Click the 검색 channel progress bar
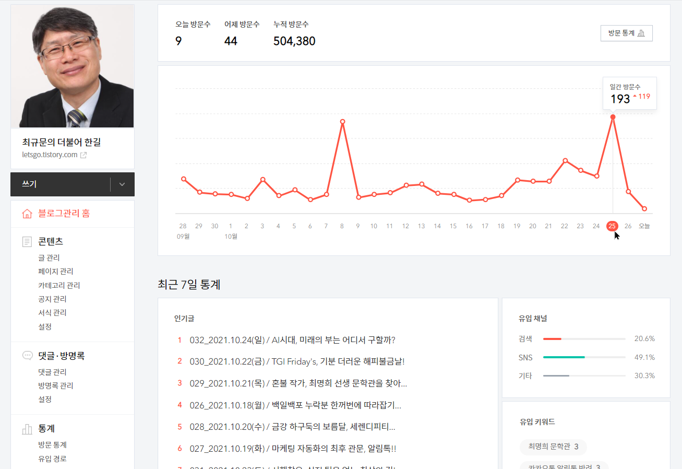682x469 pixels. pos(584,339)
